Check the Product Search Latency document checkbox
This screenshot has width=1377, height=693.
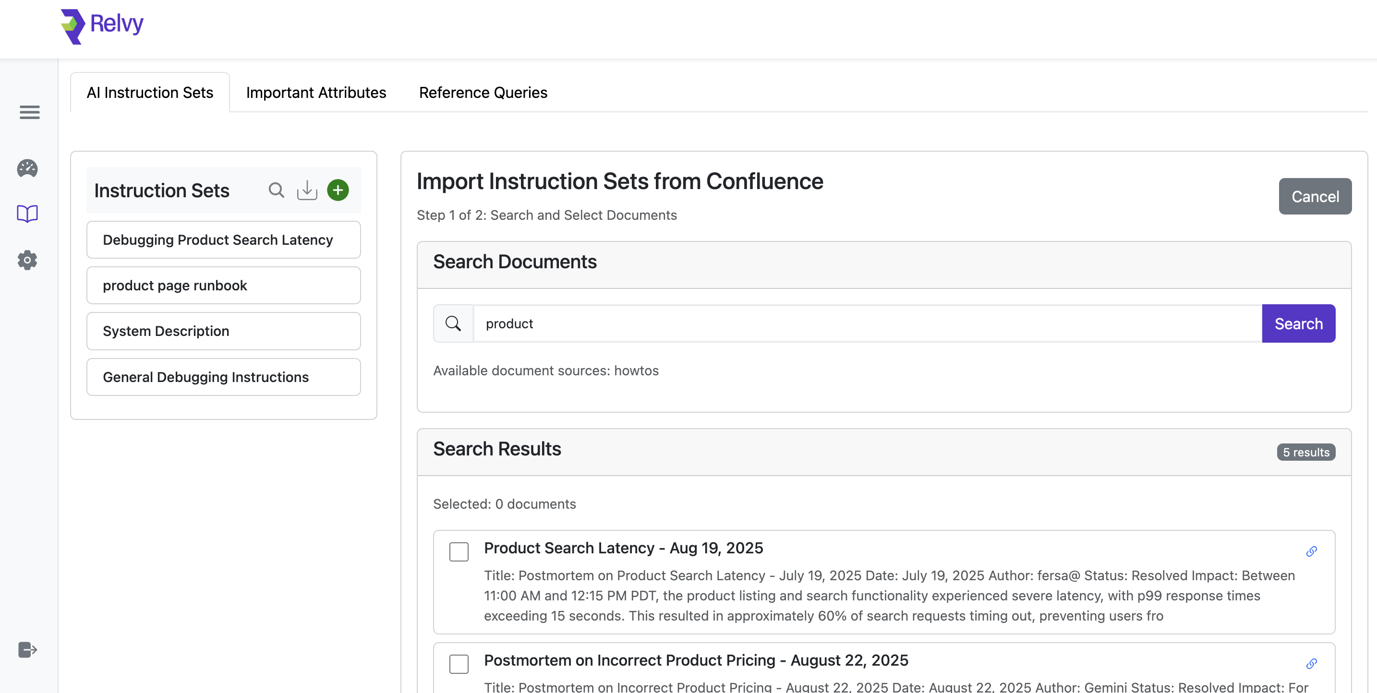click(x=459, y=551)
